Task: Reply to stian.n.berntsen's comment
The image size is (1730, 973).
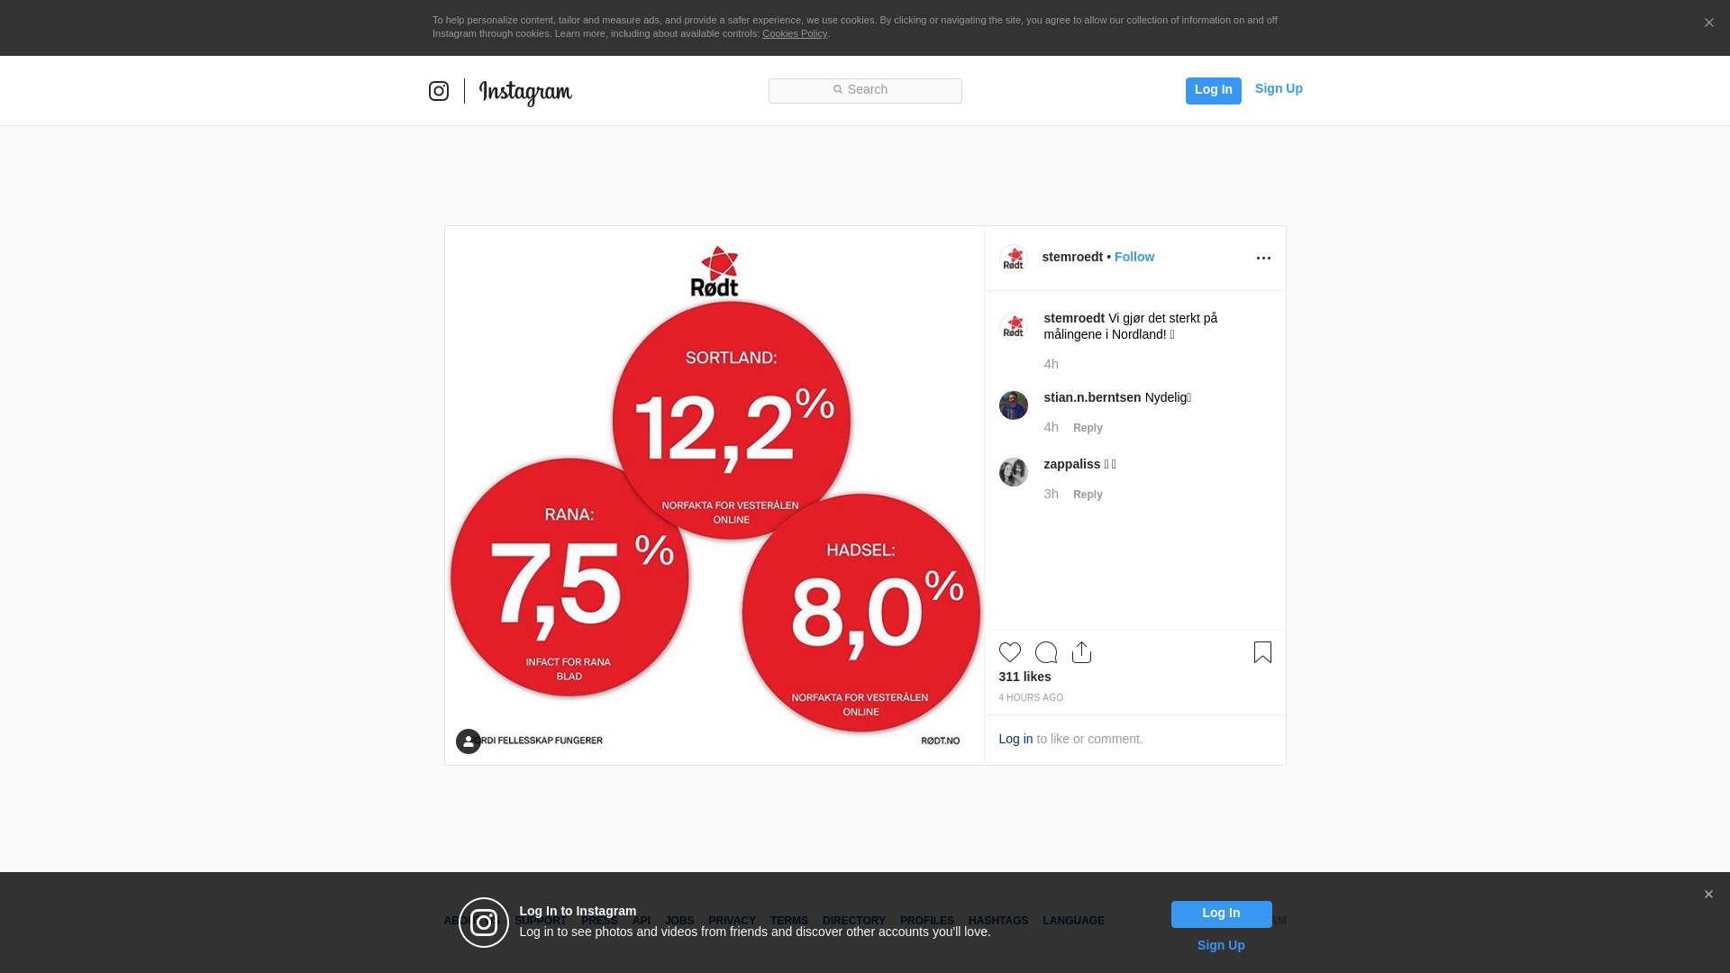Action: [1088, 428]
